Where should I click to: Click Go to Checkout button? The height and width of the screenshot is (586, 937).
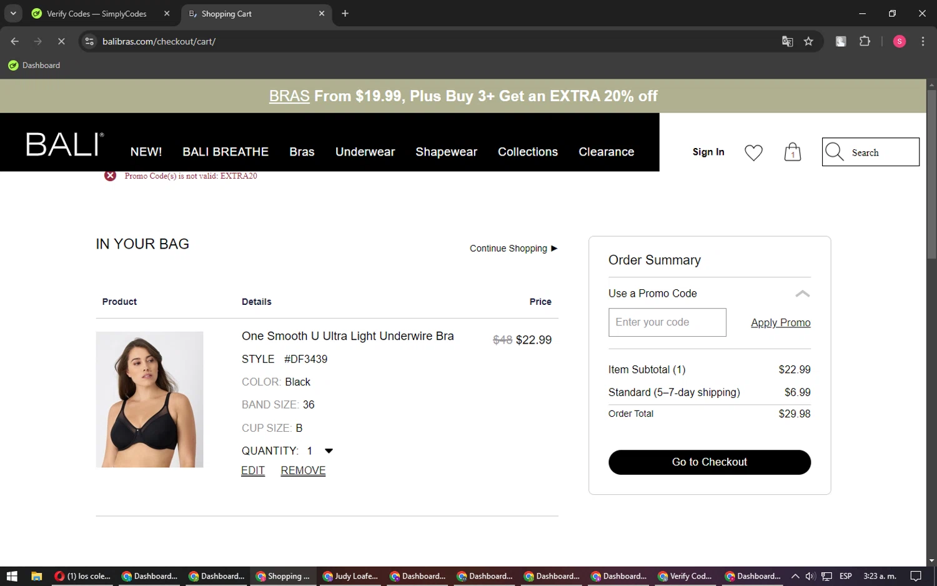coord(710,462)
